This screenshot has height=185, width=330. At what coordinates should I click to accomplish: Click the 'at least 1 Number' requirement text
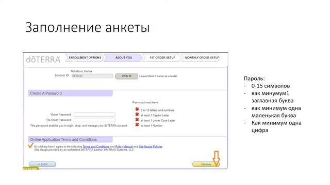click(152, 125)
